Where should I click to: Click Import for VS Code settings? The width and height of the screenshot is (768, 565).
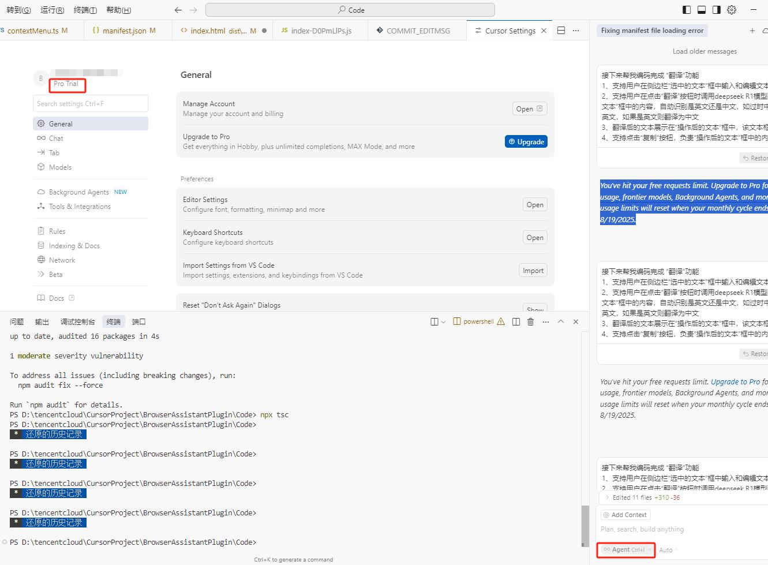point(533,271)
